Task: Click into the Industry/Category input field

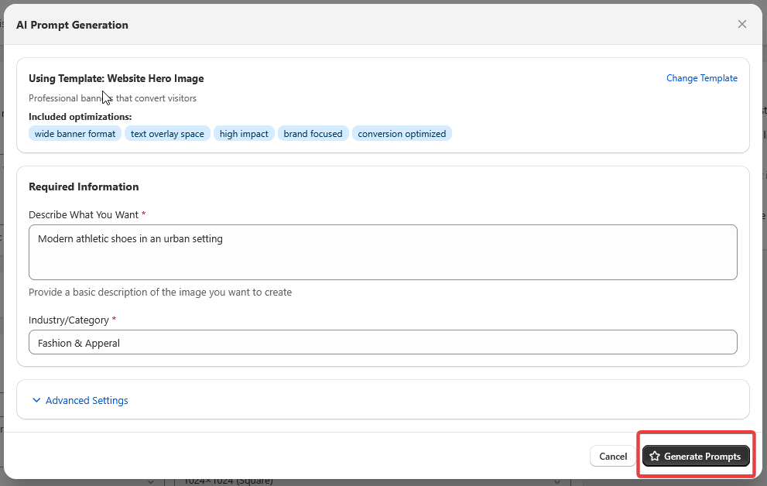Action: pyautogui.click(x=382, y=343)
